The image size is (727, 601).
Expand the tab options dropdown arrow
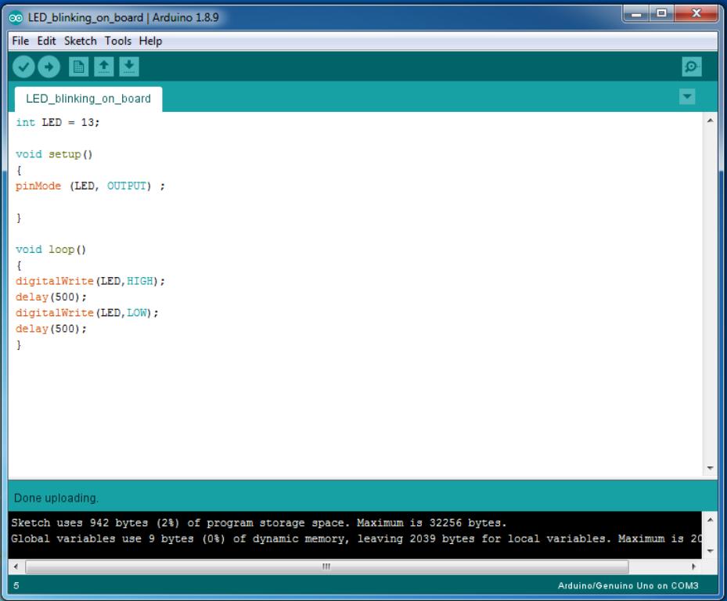[x=686, y=96]
